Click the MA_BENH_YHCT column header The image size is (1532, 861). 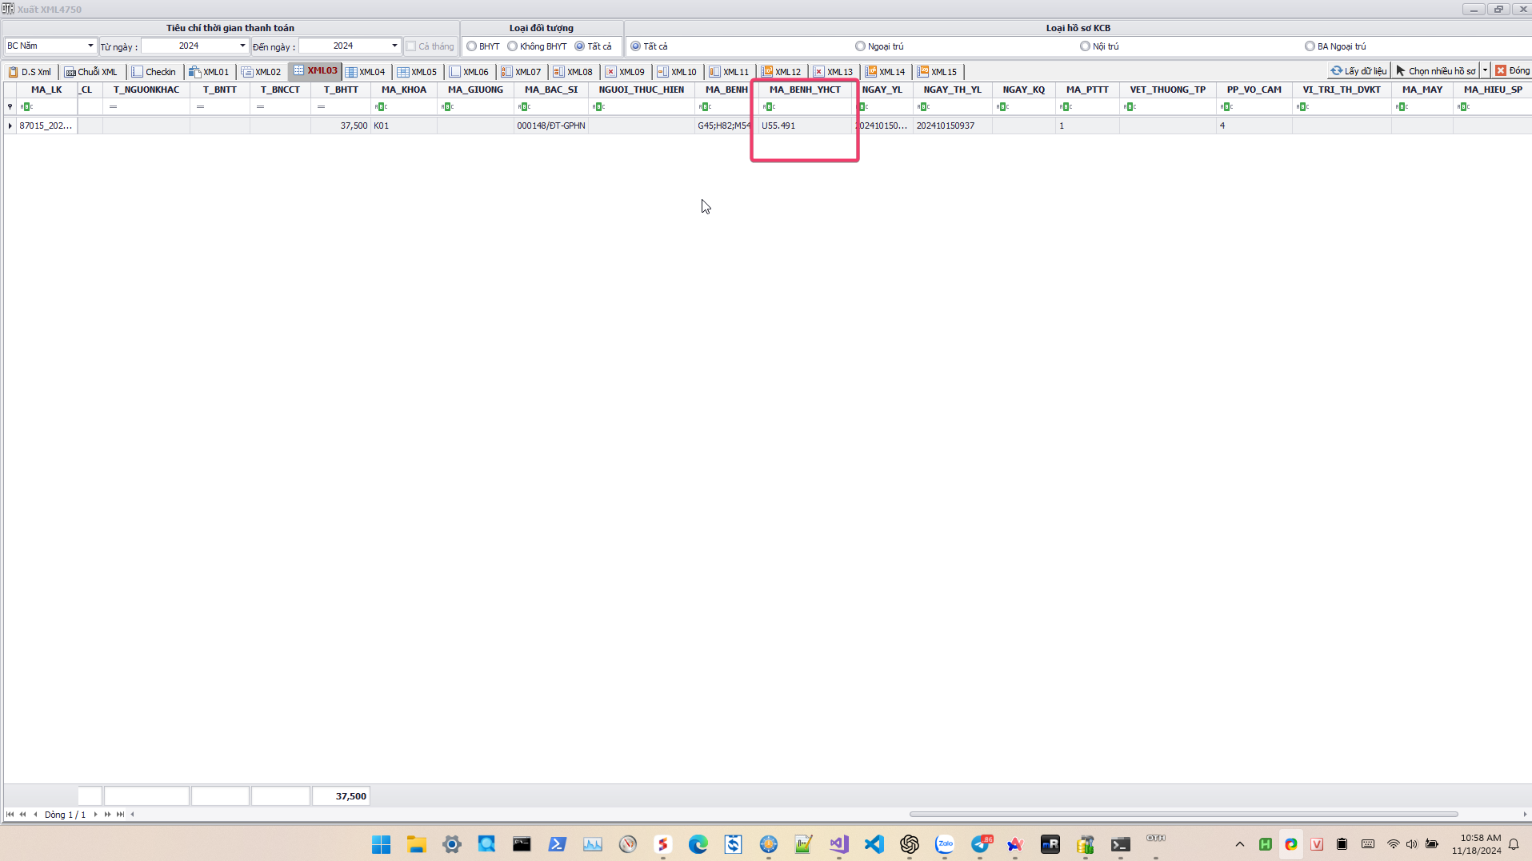(x=805, y=90)
